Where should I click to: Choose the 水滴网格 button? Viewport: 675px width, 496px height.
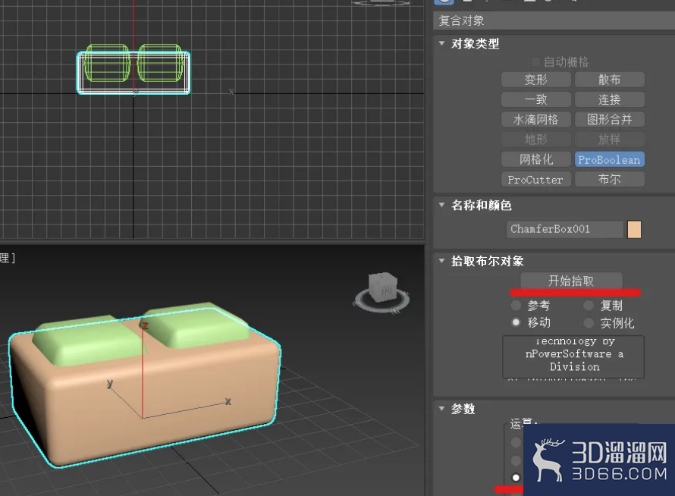pyautogui.click(x=536, y=119)
